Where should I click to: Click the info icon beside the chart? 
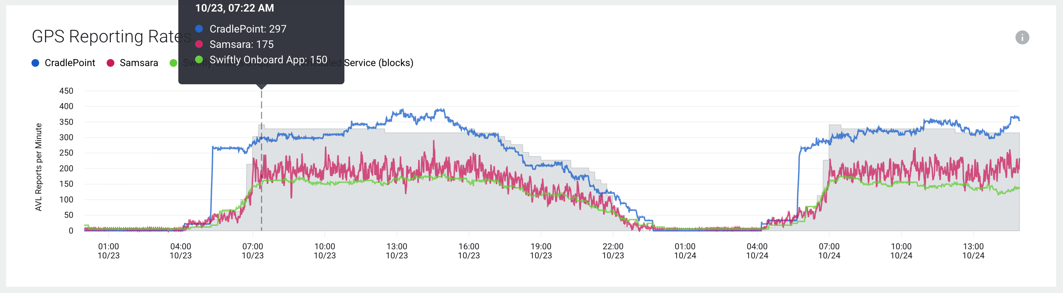(1022, 37)
